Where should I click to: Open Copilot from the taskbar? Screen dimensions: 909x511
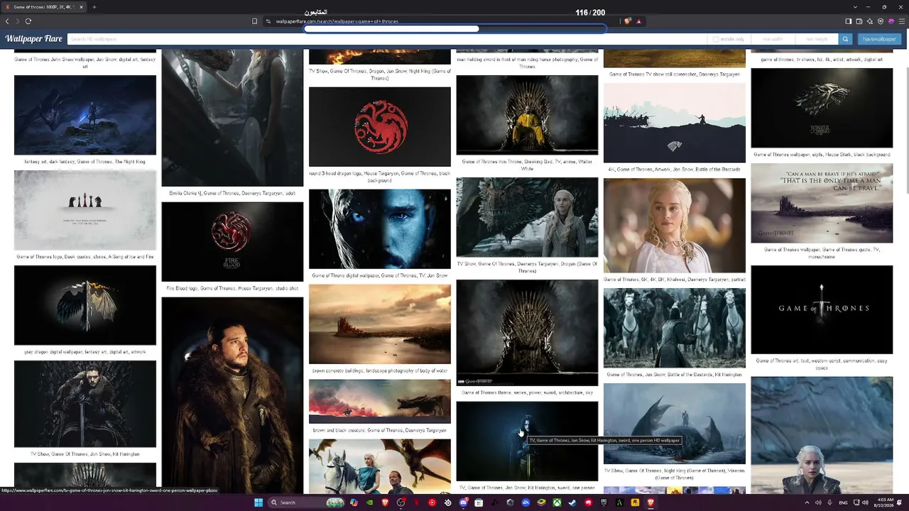(354, 502)
